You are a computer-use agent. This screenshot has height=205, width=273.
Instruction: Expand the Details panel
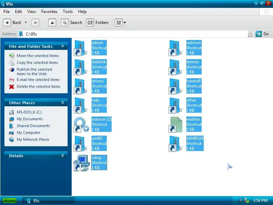63,155
